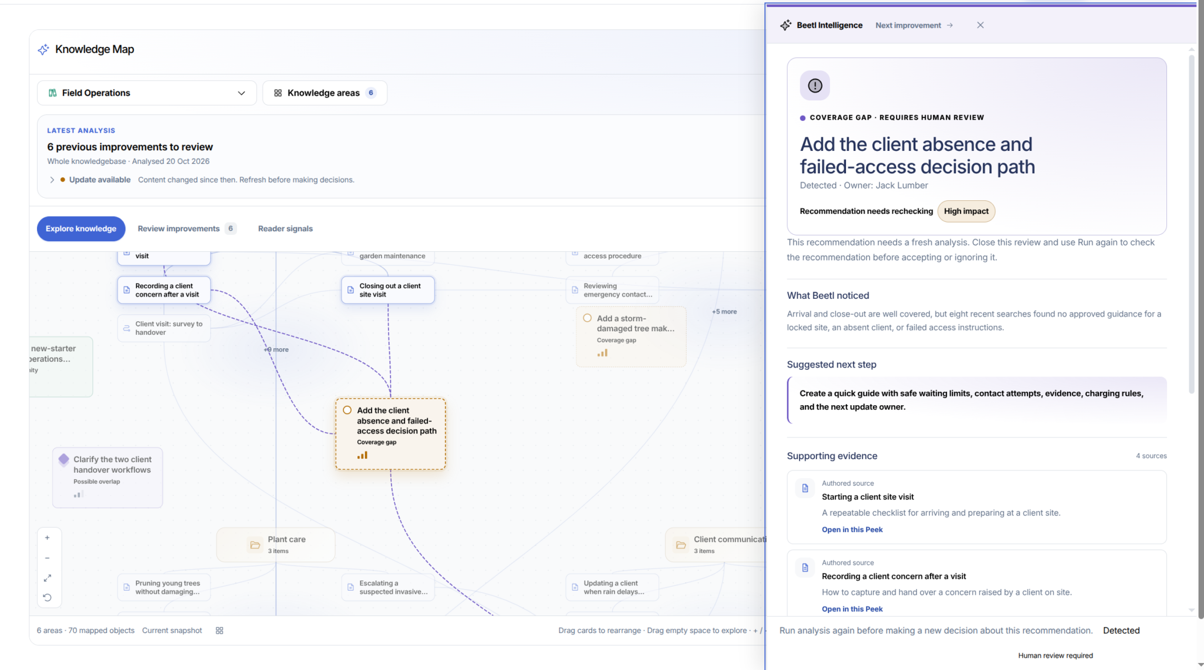This screenshot has width=1204, height=670.
Task: Click the Knowledge areas button
Action: pyautogui.click(x=325, y=93)
